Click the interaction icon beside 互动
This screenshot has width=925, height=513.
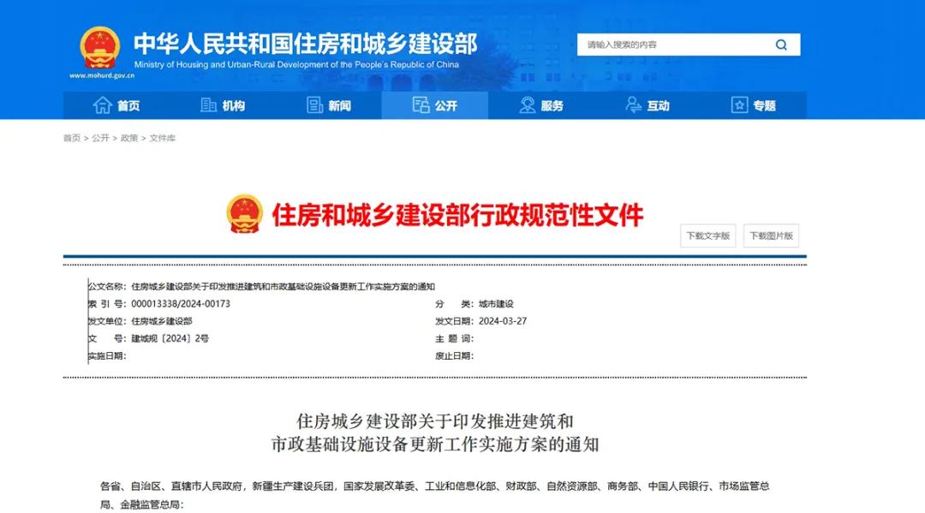tap(634, 105)
